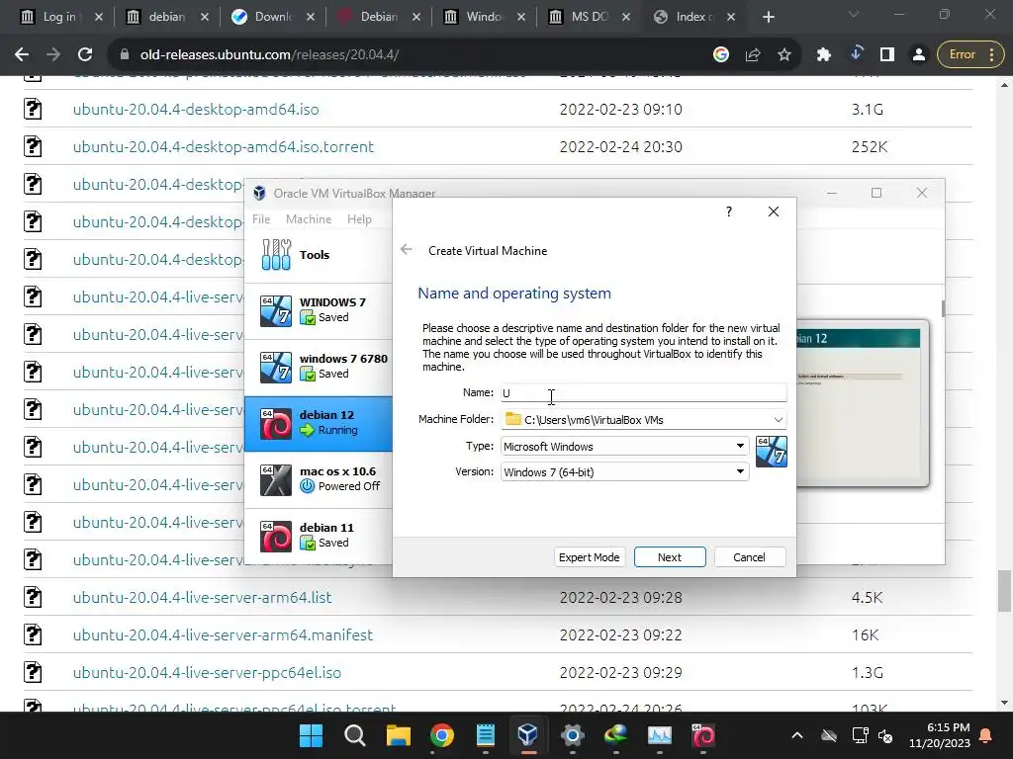Expand the Machine Folder dropdown
Screen dimensions: 1013x759
tap(778, 419)
